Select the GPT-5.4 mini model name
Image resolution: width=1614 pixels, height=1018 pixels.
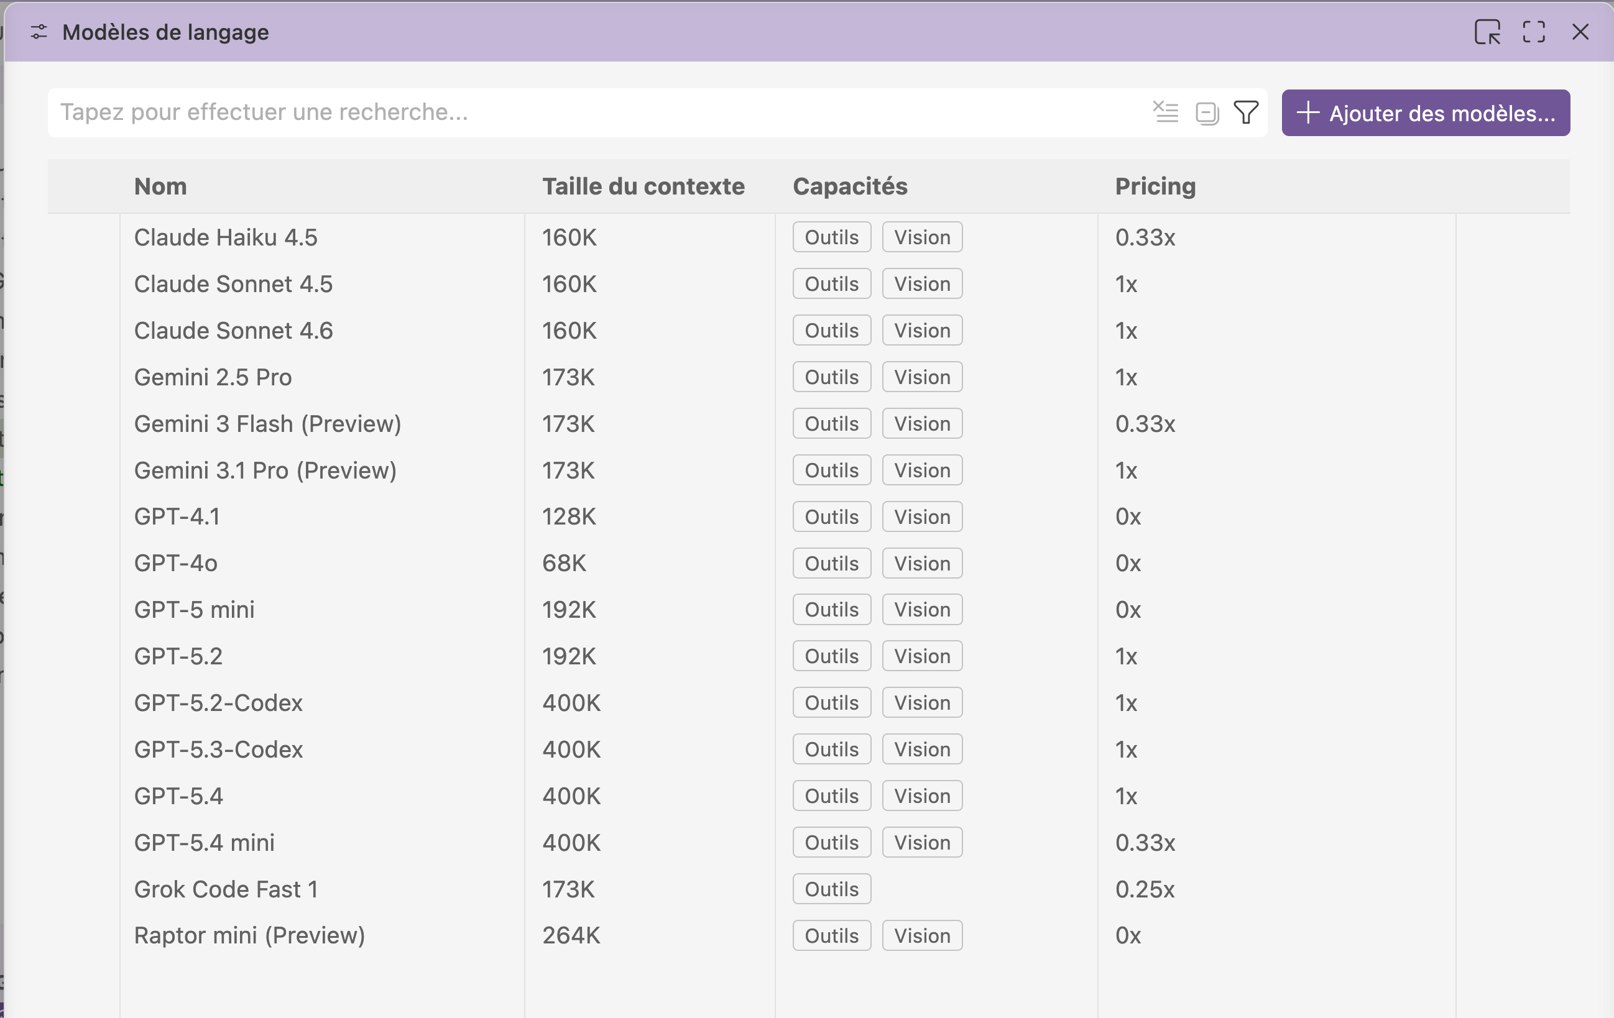(x=205, y=842)
